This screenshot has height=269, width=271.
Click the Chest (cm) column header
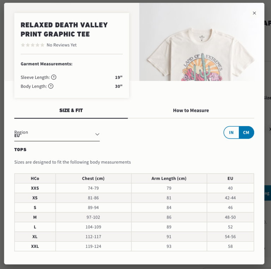[93, 179]
